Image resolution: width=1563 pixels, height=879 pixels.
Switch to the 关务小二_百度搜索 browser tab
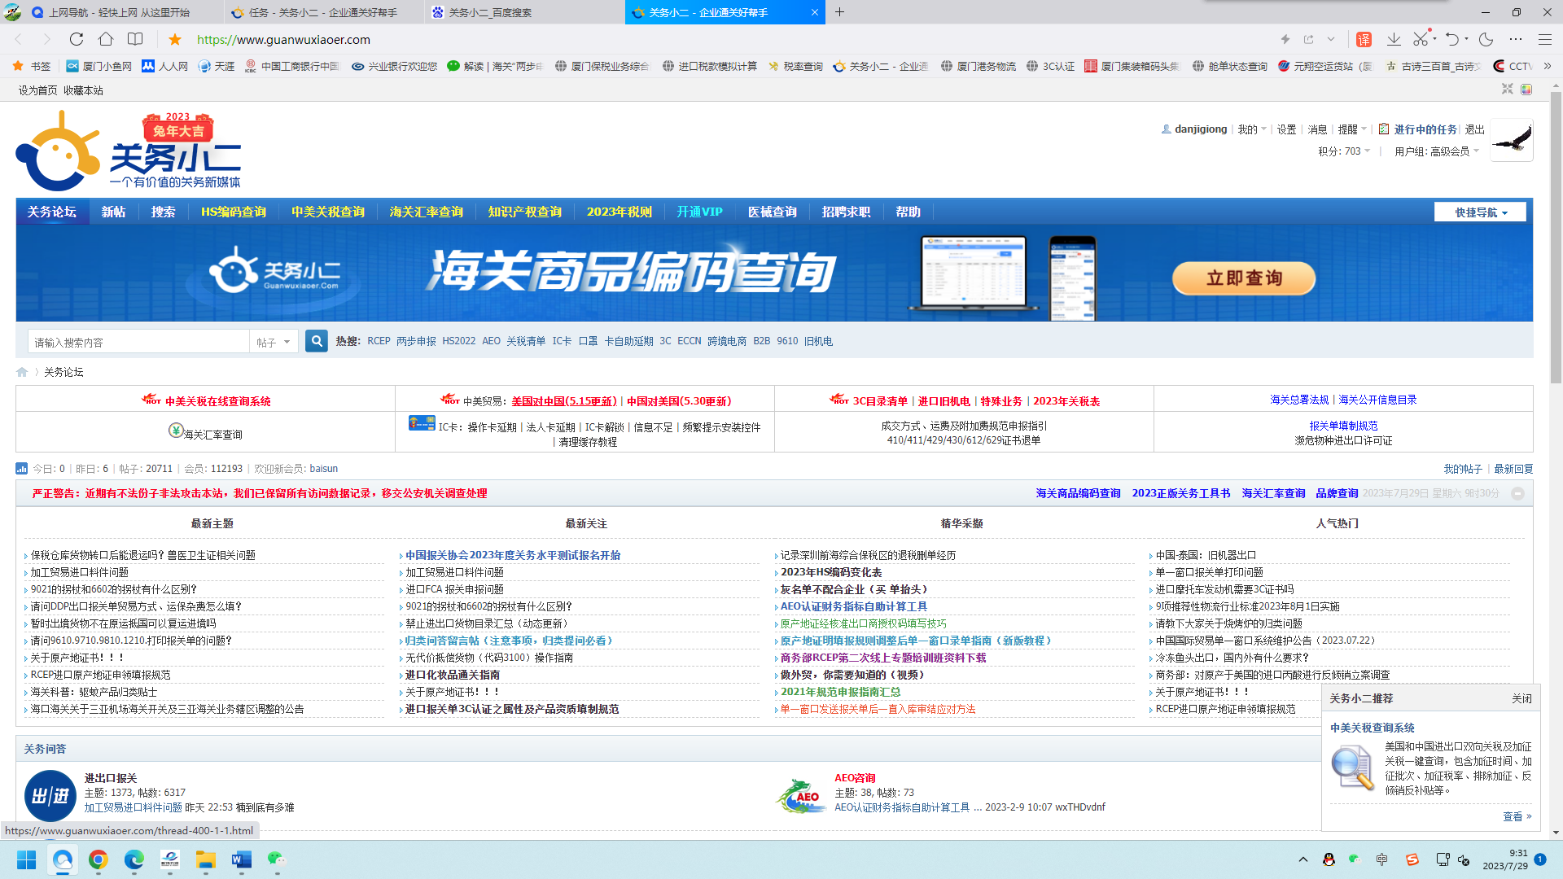coord(524,12)
